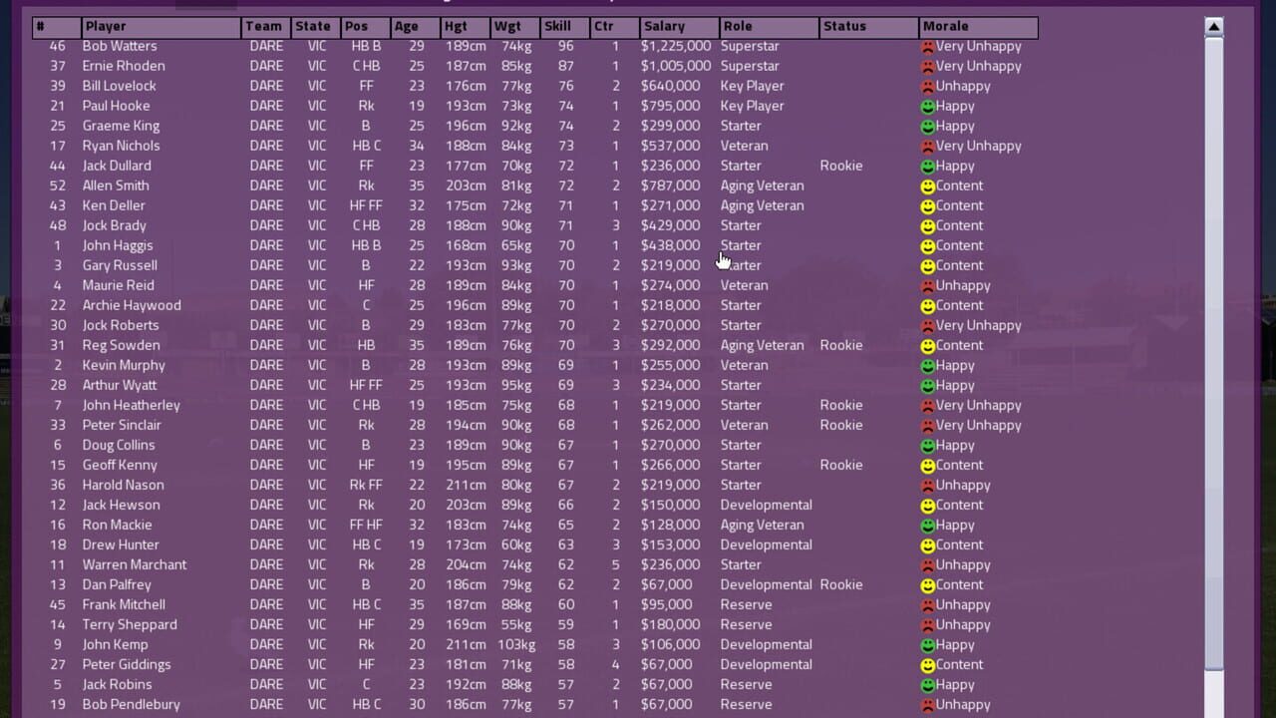Screen dimensions: 1276x718
Task: Select player Archie Haywood
Action: click(132, 305)
